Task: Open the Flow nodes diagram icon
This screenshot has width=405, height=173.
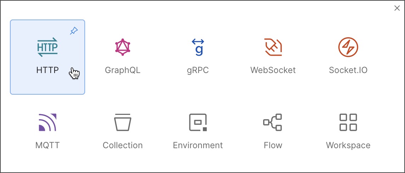Action: point(272,122)
